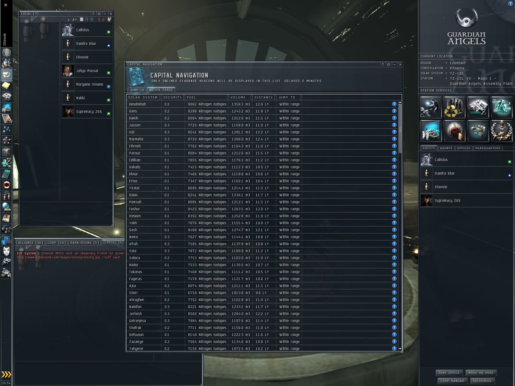The image size is (515, 386).
Task: Click the Guardian Angels corporation logo
Action: [466, 26]
